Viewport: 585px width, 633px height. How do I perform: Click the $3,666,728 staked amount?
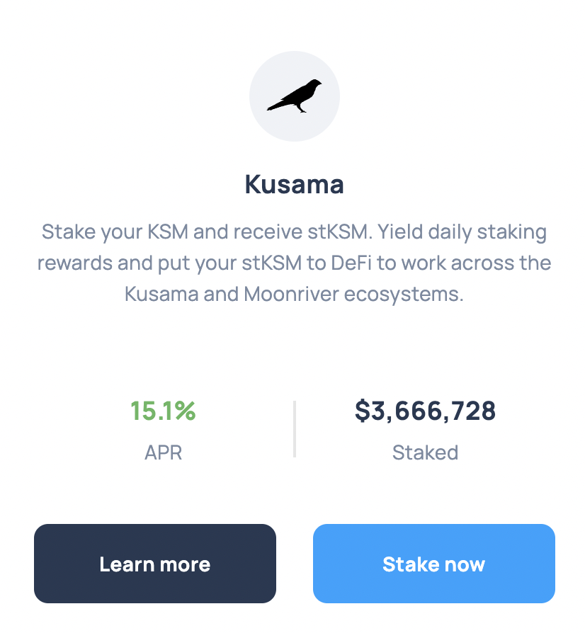click(425, 411)
